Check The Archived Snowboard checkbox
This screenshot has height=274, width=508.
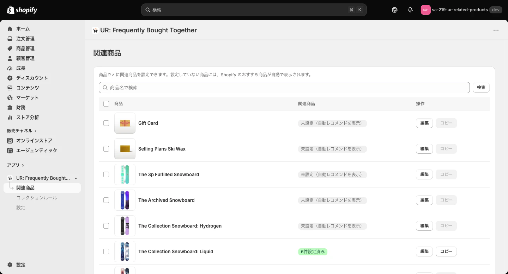coord(106,200)
